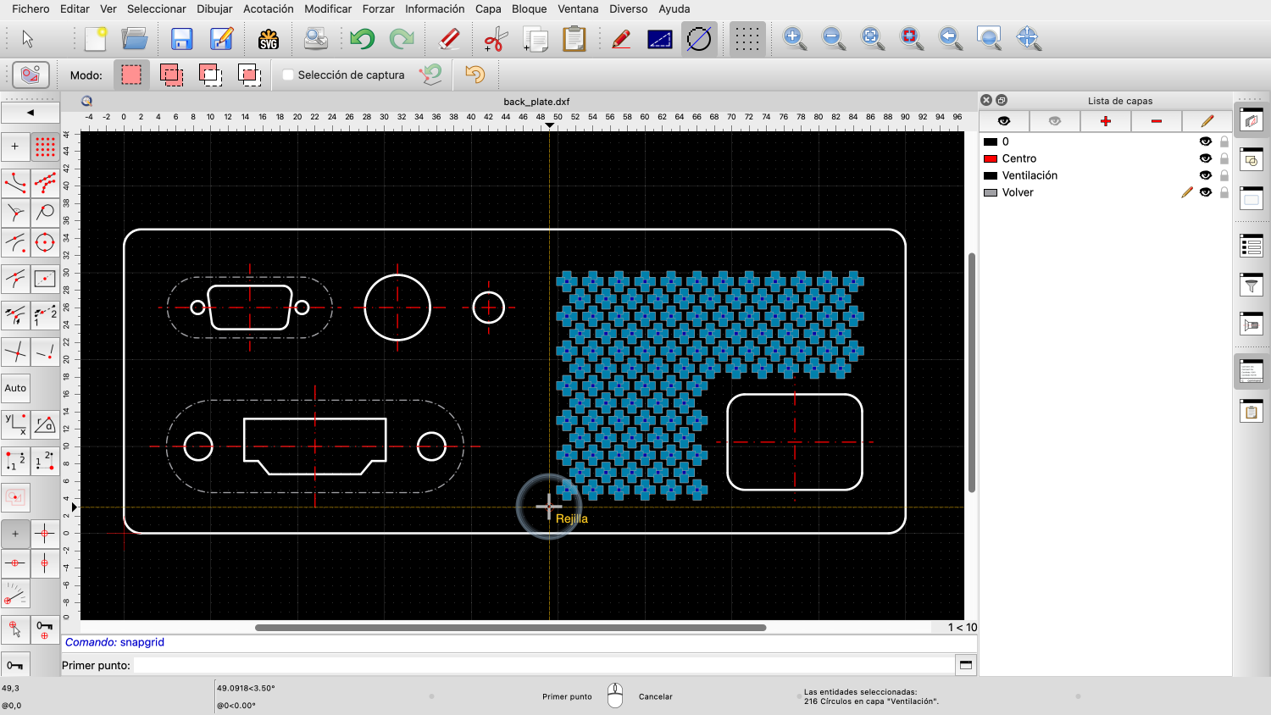The width and height of the screenshot is (1271, 715).
Task: Click the Paste clipboard icon
Action: [574, 39]
